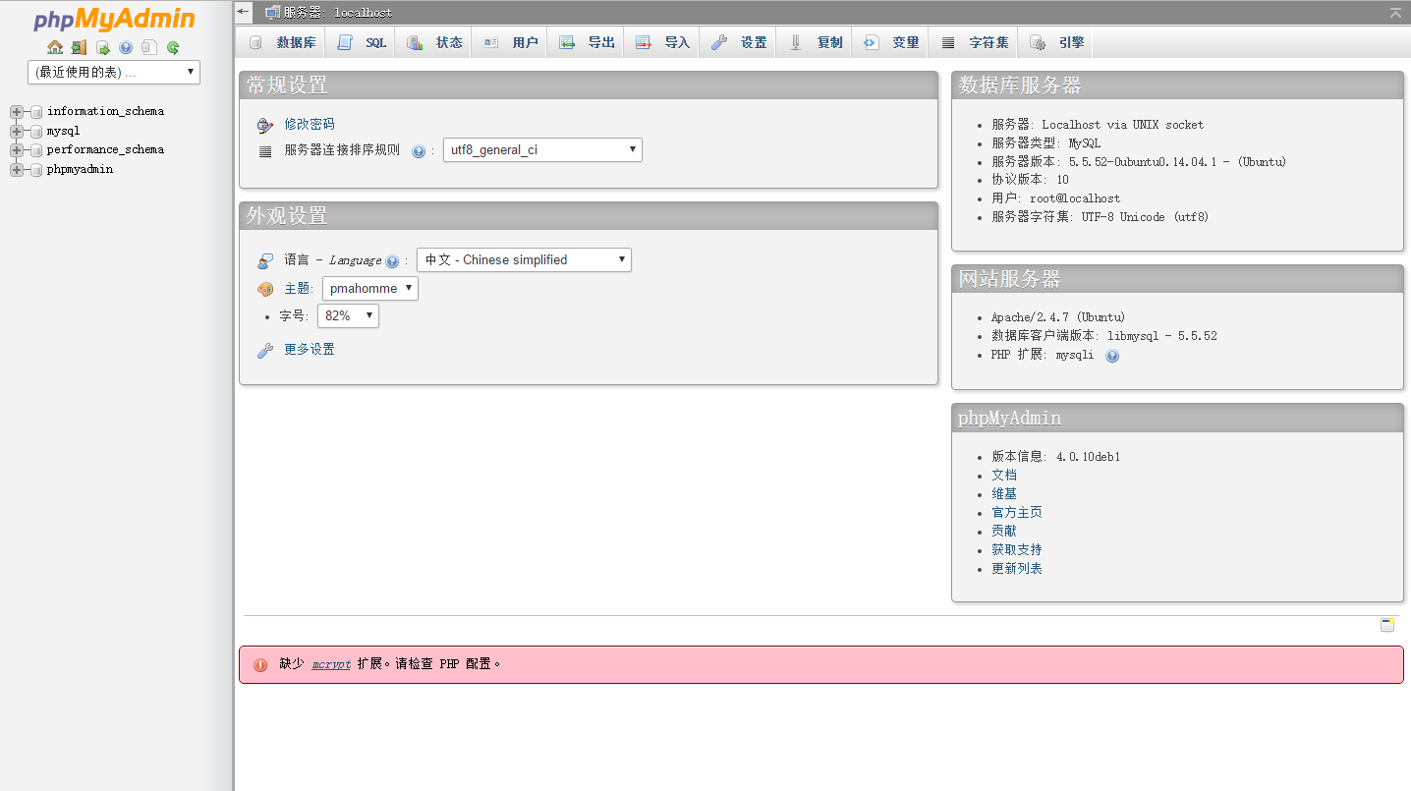Viewport: 1411px width, 791px height.
Task: Open the 字符集 charsets tab
Action: coord(975,42)
